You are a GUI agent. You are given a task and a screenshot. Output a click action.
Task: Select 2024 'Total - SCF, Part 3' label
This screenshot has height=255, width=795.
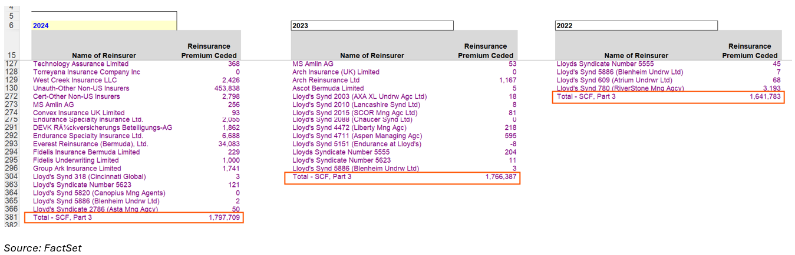click(x=62, y=217)
